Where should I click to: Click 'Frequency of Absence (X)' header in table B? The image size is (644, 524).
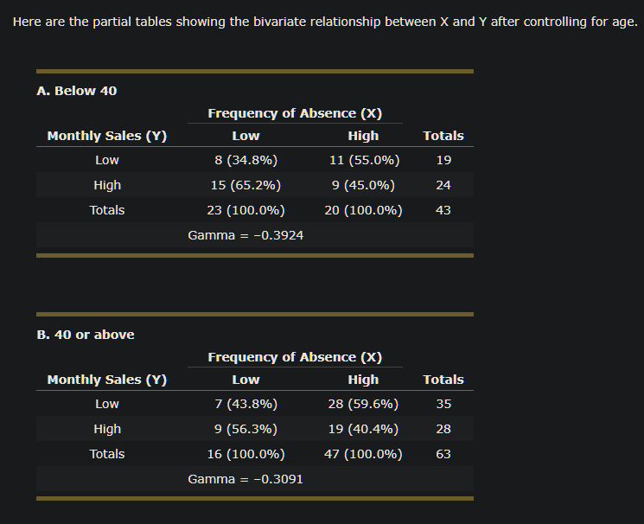point(295,357)
